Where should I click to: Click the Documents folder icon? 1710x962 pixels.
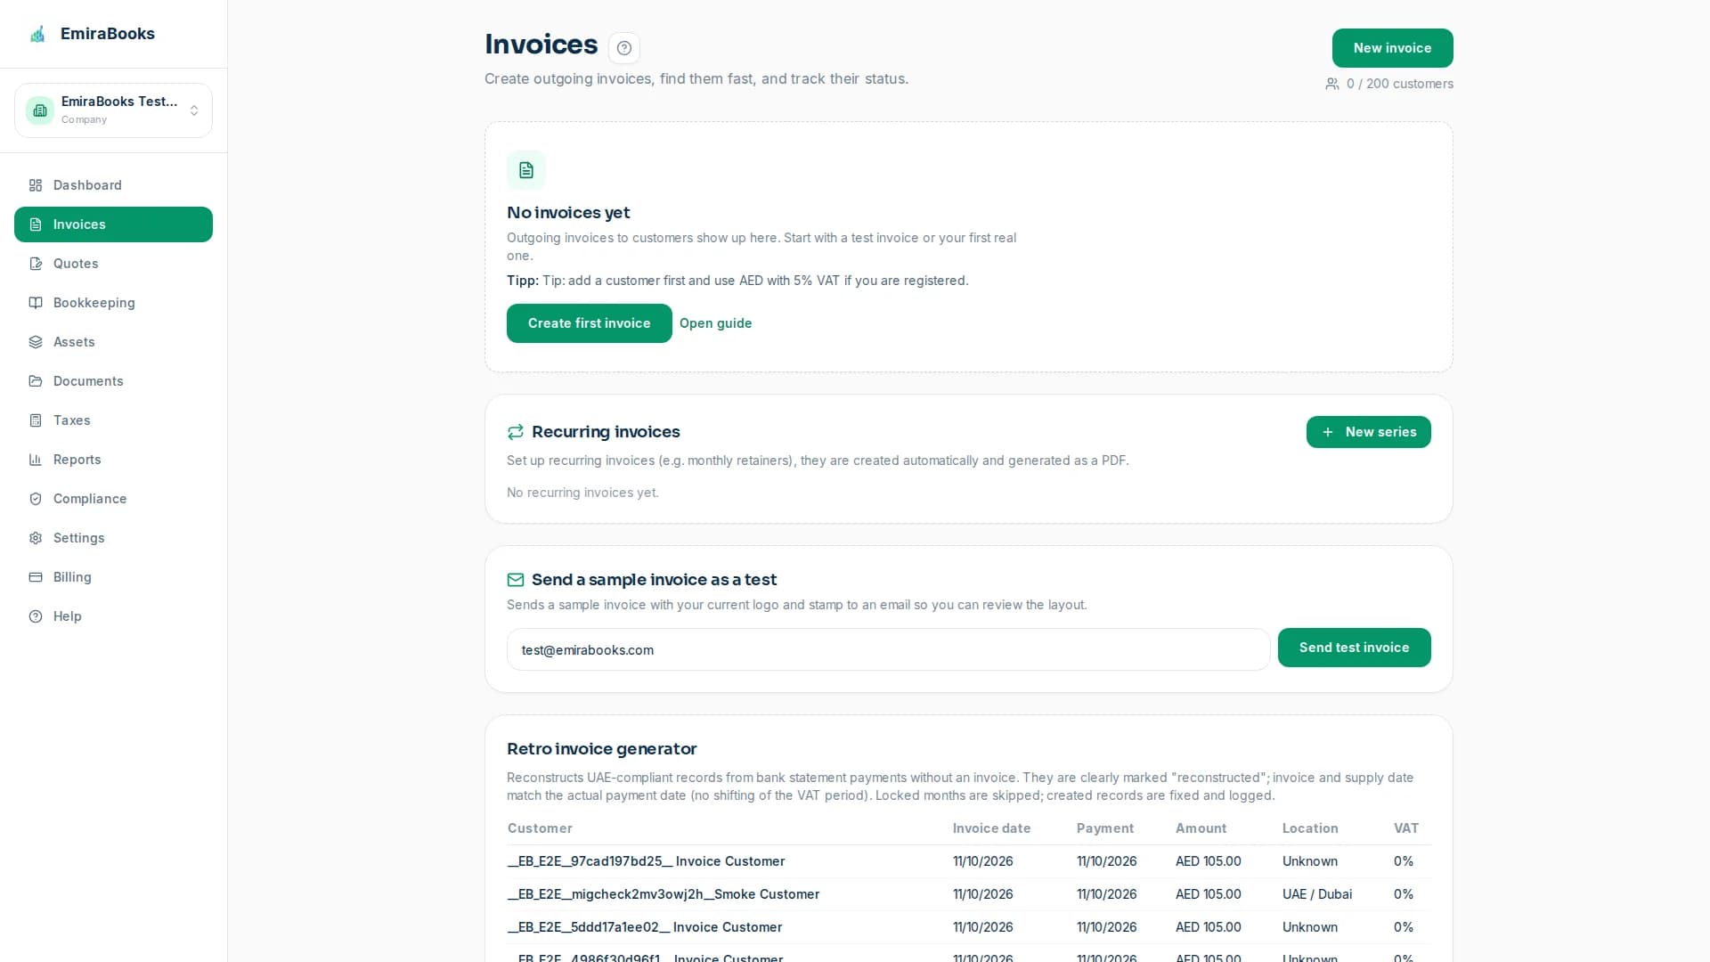pos(36,381)
